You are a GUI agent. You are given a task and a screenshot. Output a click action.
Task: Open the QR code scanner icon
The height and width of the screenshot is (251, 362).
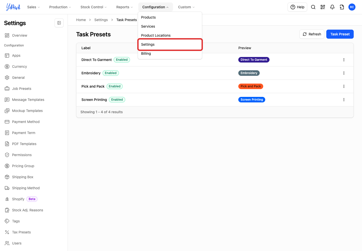323,7
